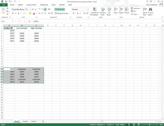The width and height of the screenshot is (164, 126).
Task: Open Format as Table gallery
Action: coord(102,12)
